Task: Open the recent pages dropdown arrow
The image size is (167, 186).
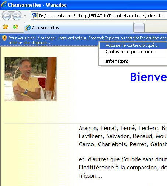Action: click(25, 16)
